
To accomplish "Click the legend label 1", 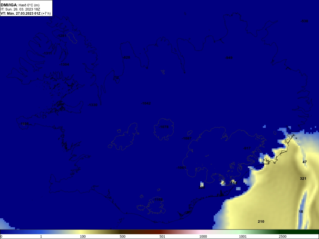I will point(41,236).
